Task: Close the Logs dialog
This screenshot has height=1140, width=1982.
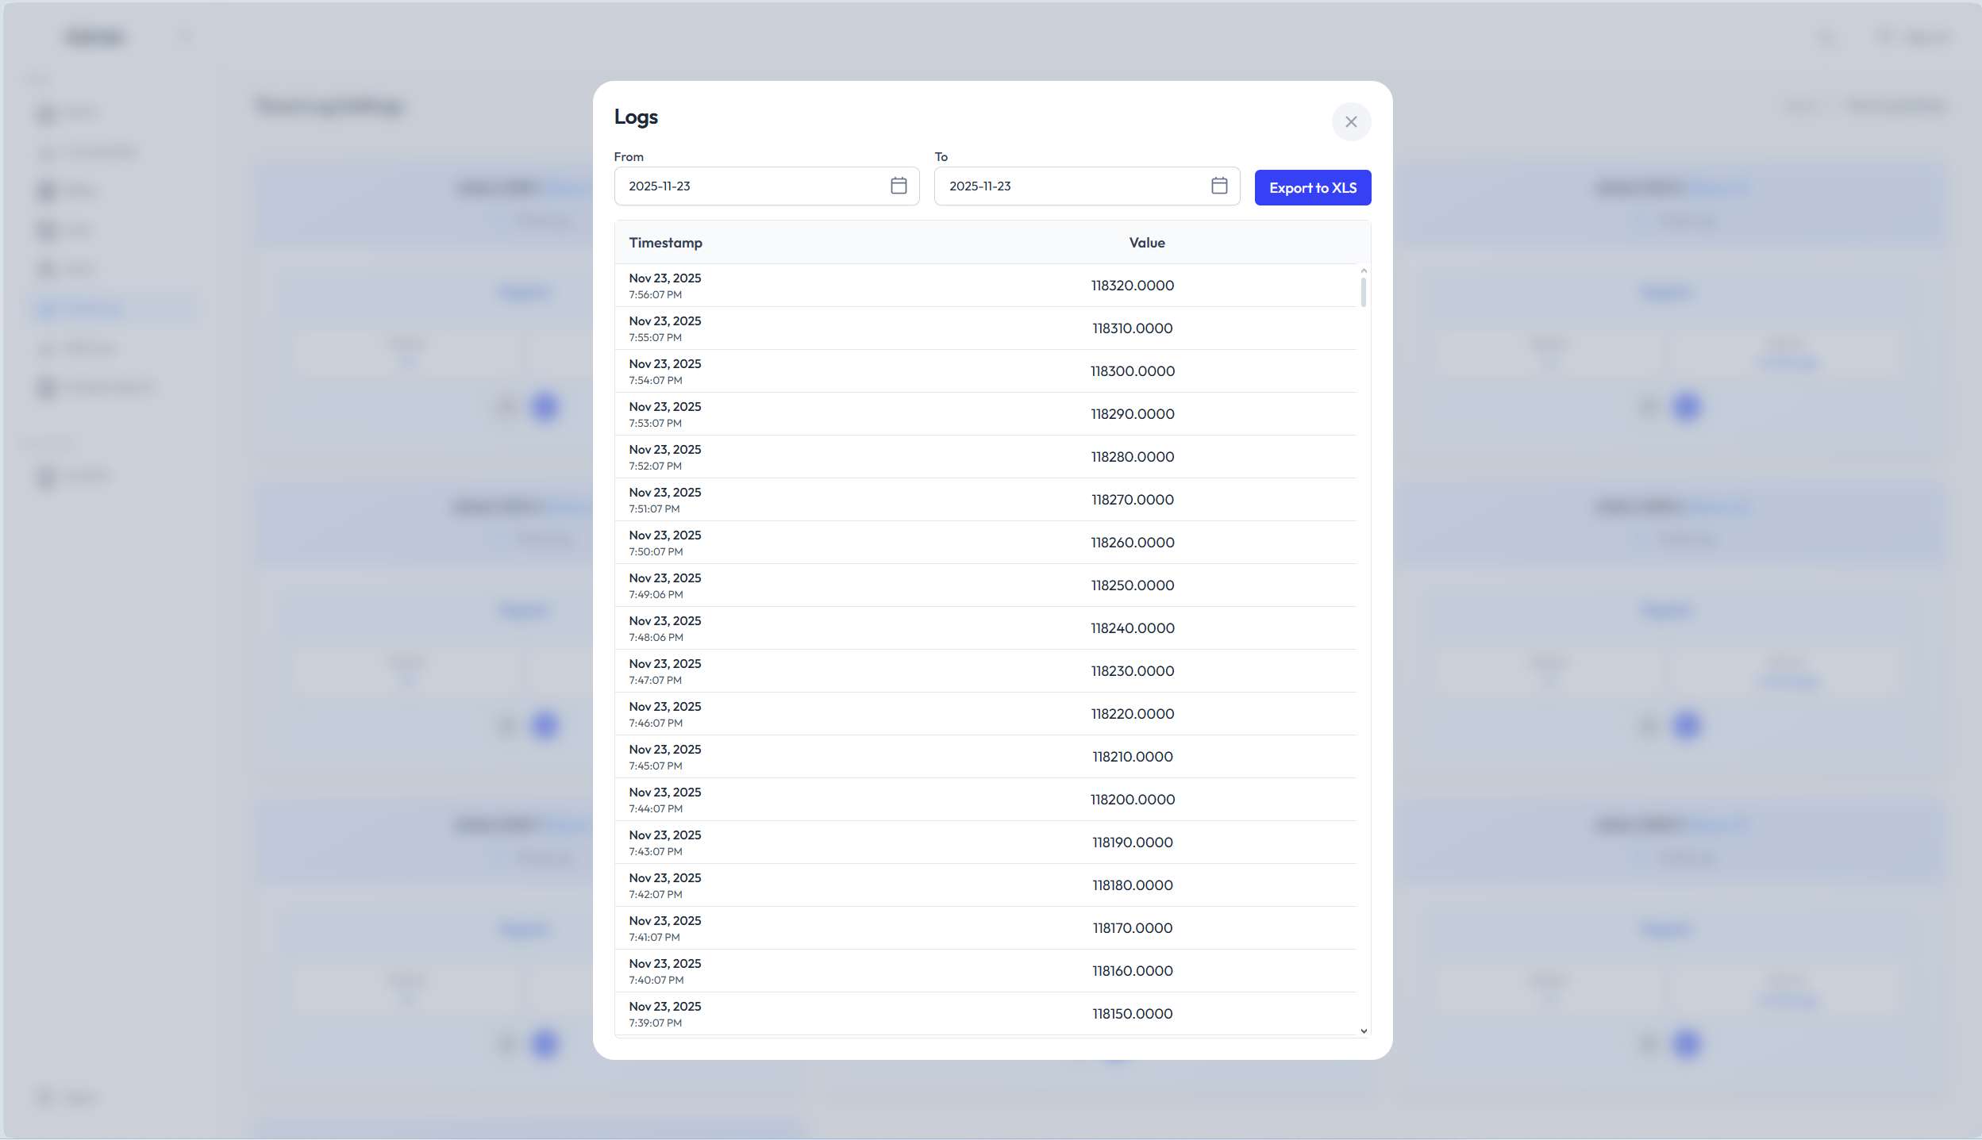Action: coord(1350,122)
